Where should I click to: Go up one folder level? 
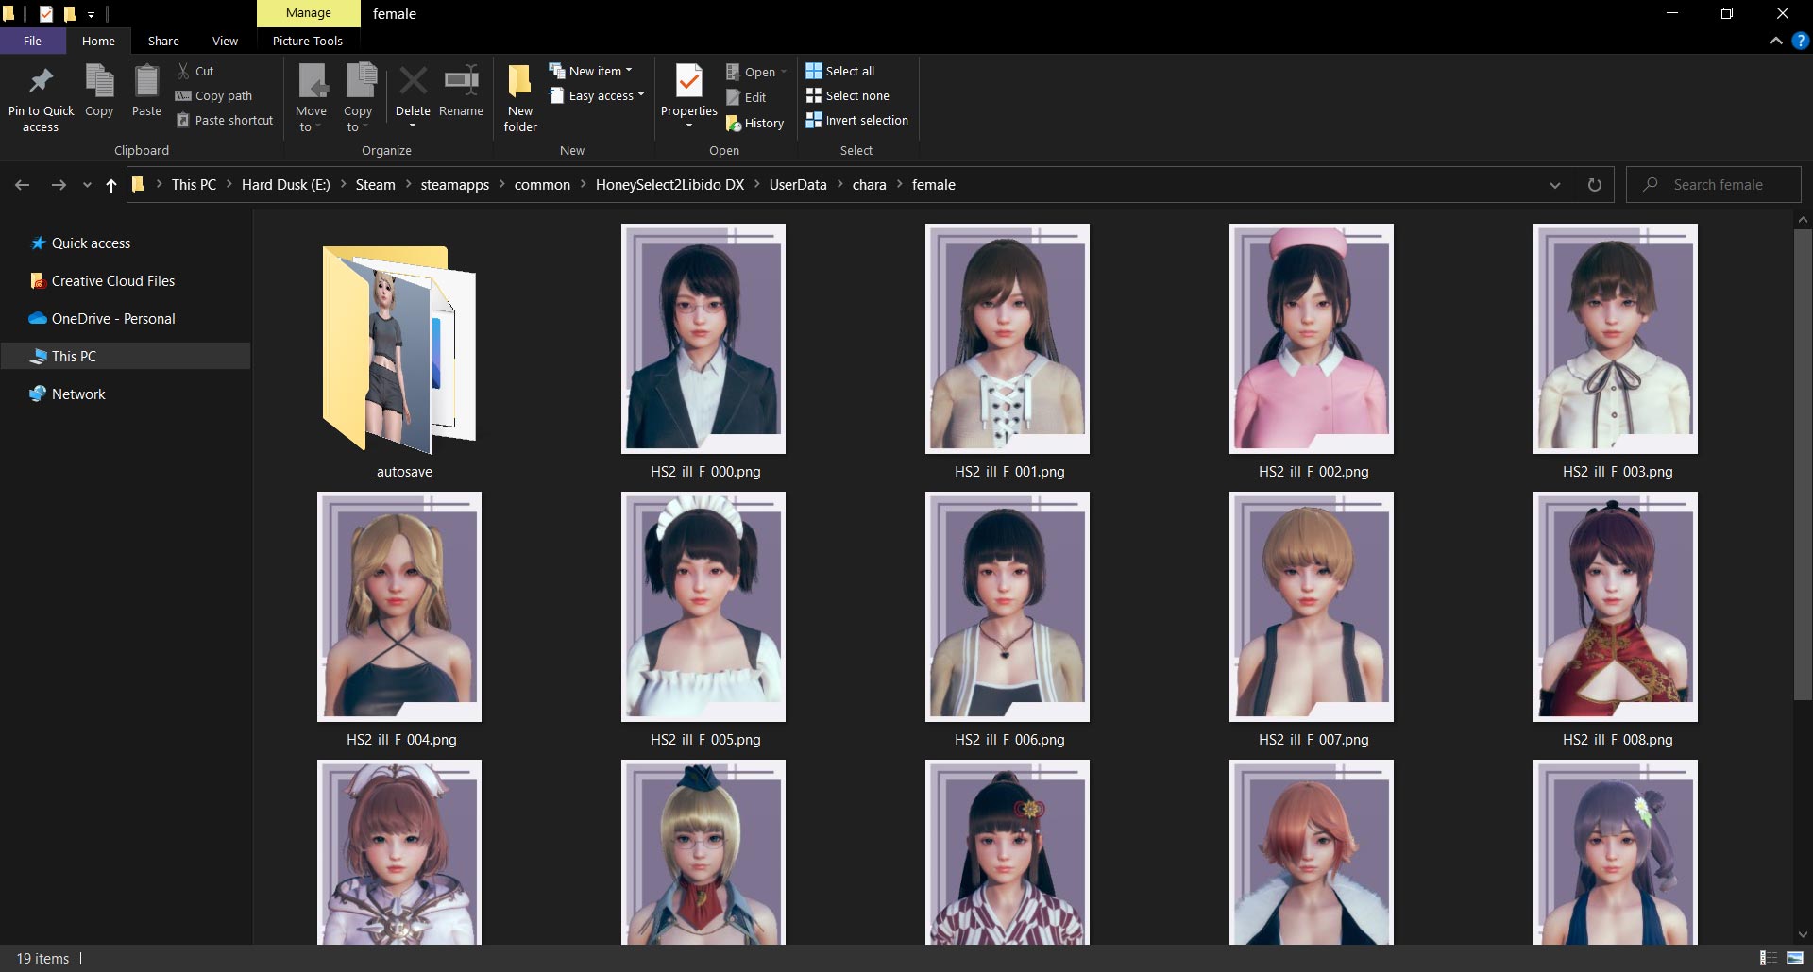pos(110,185)
